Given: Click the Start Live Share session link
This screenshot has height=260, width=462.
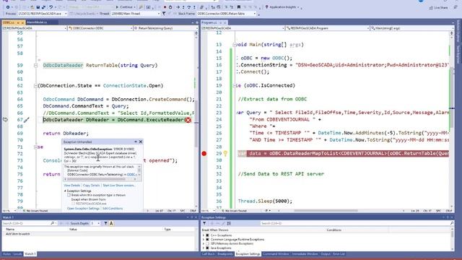Looking at the screenshot, I should click(118, 186).
